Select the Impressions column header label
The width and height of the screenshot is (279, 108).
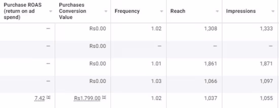(241, 11)
